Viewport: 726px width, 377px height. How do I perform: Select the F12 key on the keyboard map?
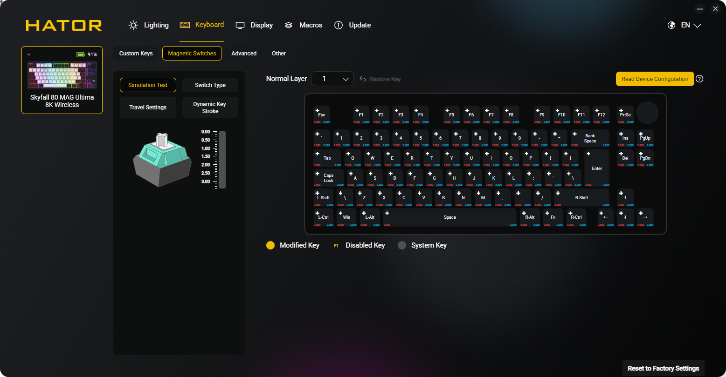601,114
